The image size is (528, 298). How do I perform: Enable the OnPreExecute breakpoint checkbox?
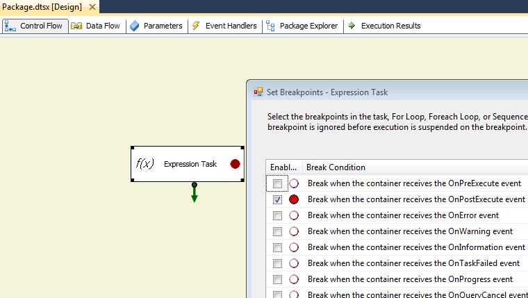[278, 183]
